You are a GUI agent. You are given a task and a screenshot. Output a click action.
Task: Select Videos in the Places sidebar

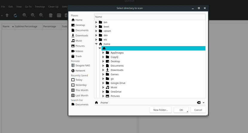tap(79, 51)
